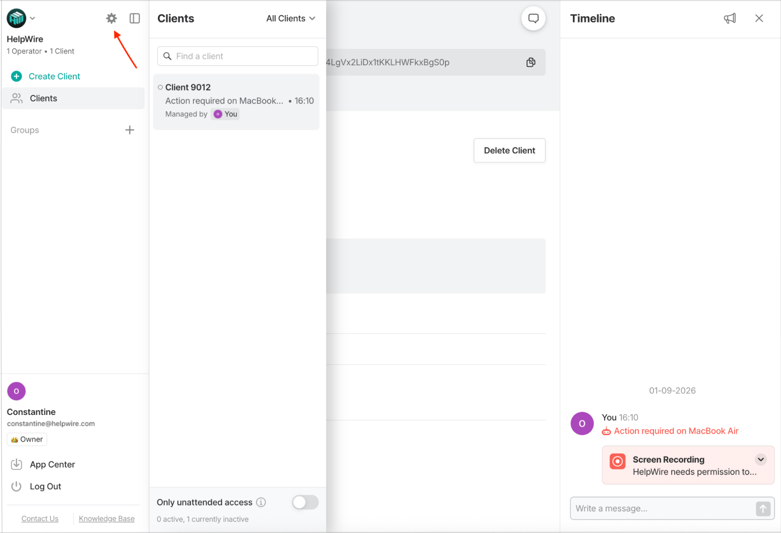The image size is (781, 533).
Task: Open the Knowledge Base link
Action: tap(107, 519)
